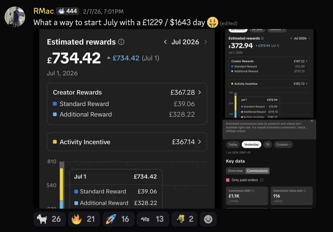Click the Commission items sold 116 card
This screenshot has height=232, width=333.
[x=292, y=196]
